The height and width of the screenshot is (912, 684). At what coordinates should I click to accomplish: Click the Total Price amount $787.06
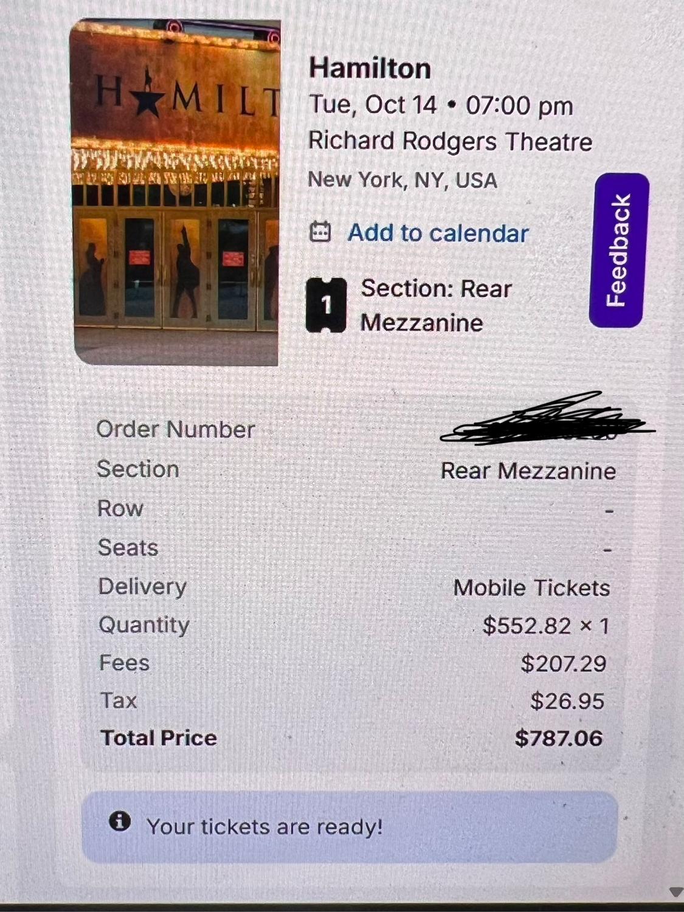558,738
